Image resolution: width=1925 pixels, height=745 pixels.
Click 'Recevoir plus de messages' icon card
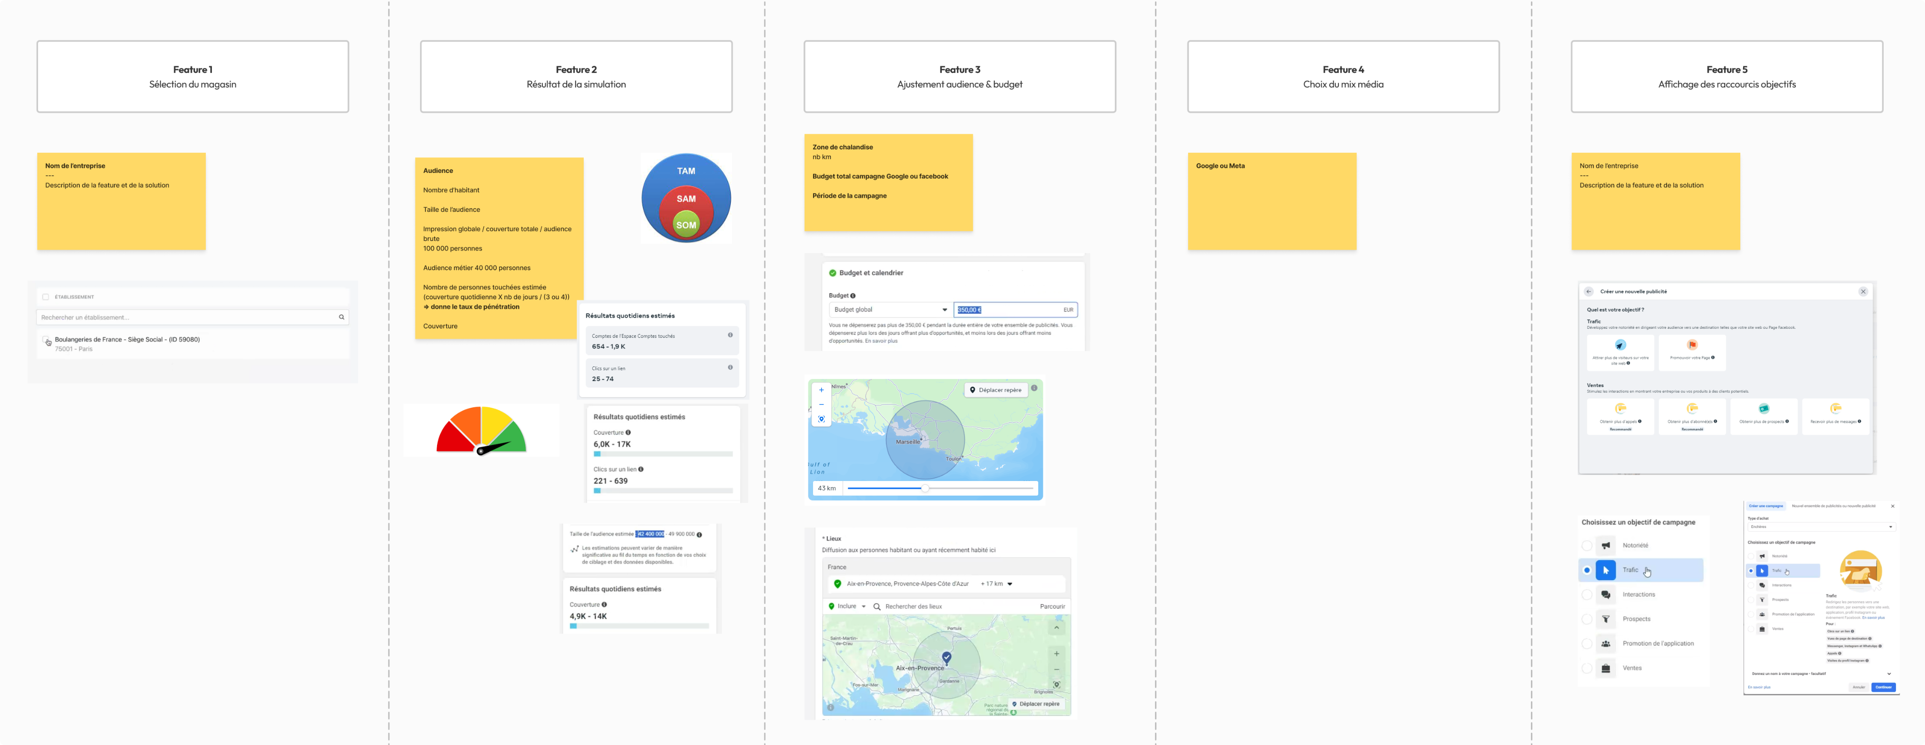pos(1835,409)
